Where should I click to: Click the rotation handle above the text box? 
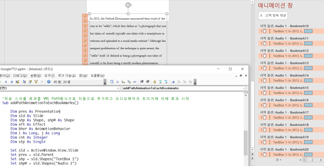click(x=128, y=5)
